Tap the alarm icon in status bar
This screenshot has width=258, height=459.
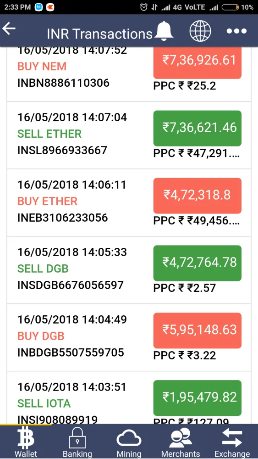(x=143, y=7)
